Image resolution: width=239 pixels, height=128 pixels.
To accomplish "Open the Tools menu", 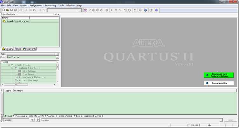I will [61, 5].
